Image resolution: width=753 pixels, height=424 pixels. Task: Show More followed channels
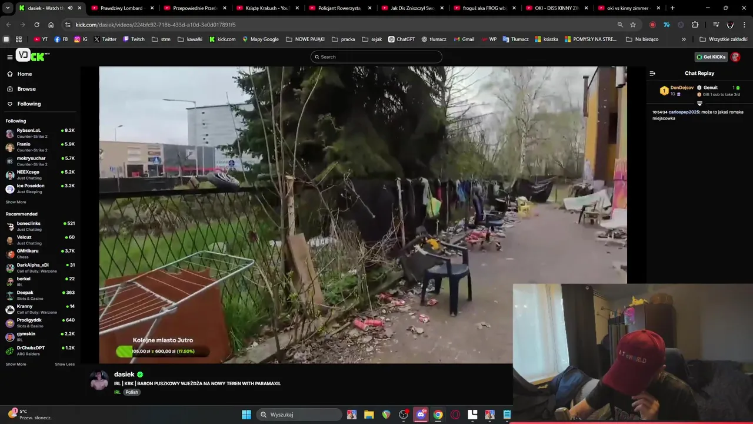tap(16, 202)
